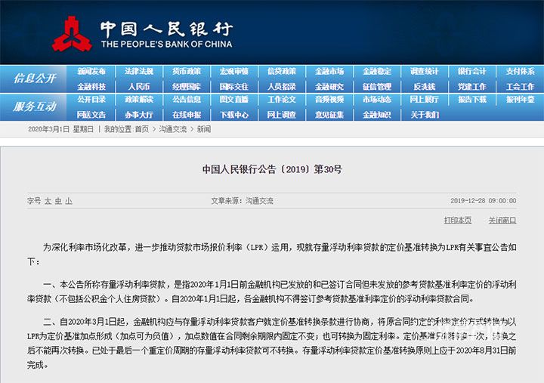Select 网上展厅 in the navigation bar
Viewport: 544px width, 383px height.
pyautogui.click(x=425, y=100)
